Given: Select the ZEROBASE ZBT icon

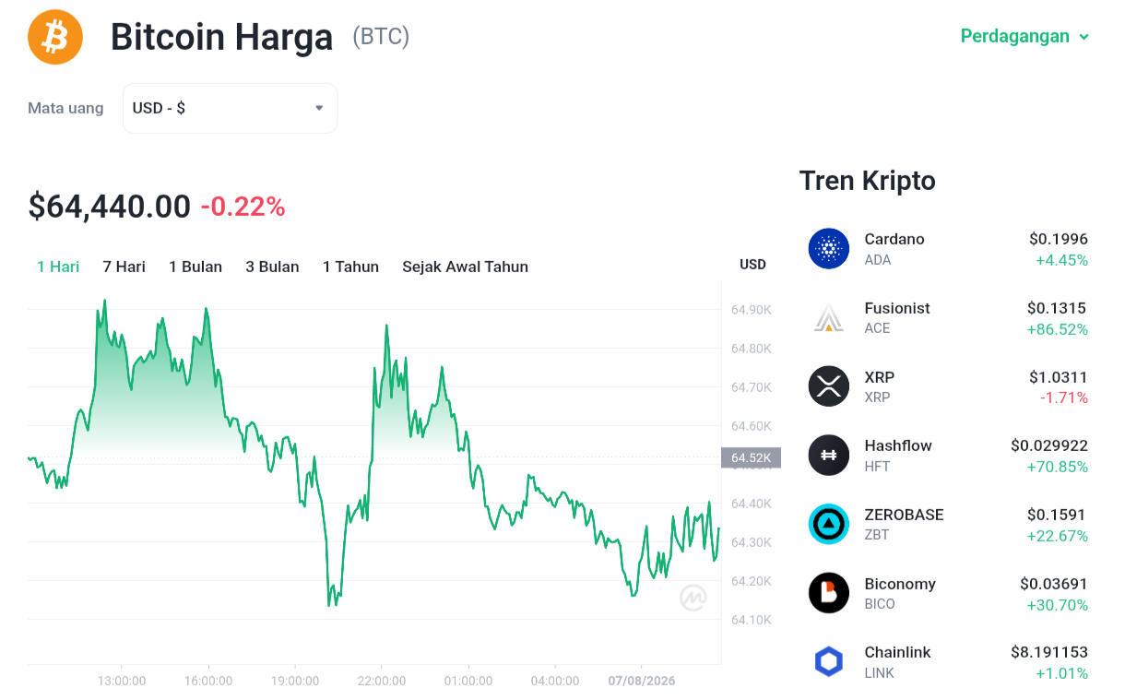Looking at the screenshot, I should (829, 524).
